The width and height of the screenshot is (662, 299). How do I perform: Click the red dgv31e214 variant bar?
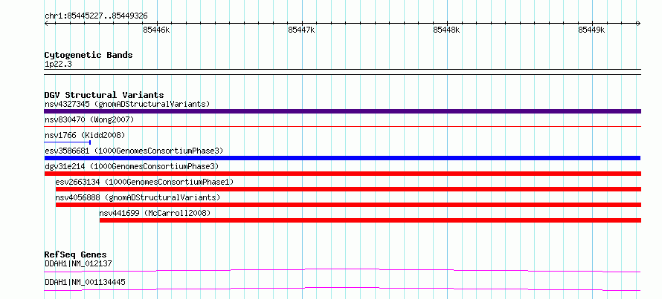(342, 174)
